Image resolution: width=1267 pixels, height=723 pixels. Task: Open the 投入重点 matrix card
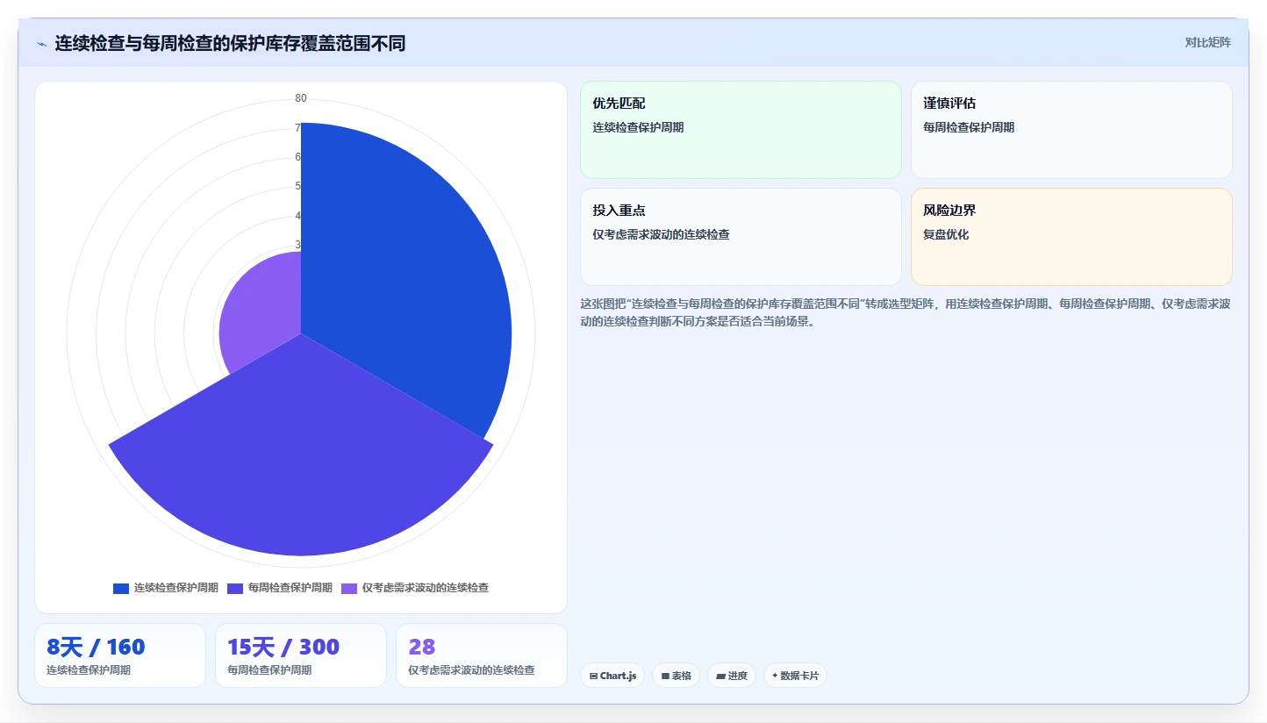pyautogui.click(x=741, y=237)
